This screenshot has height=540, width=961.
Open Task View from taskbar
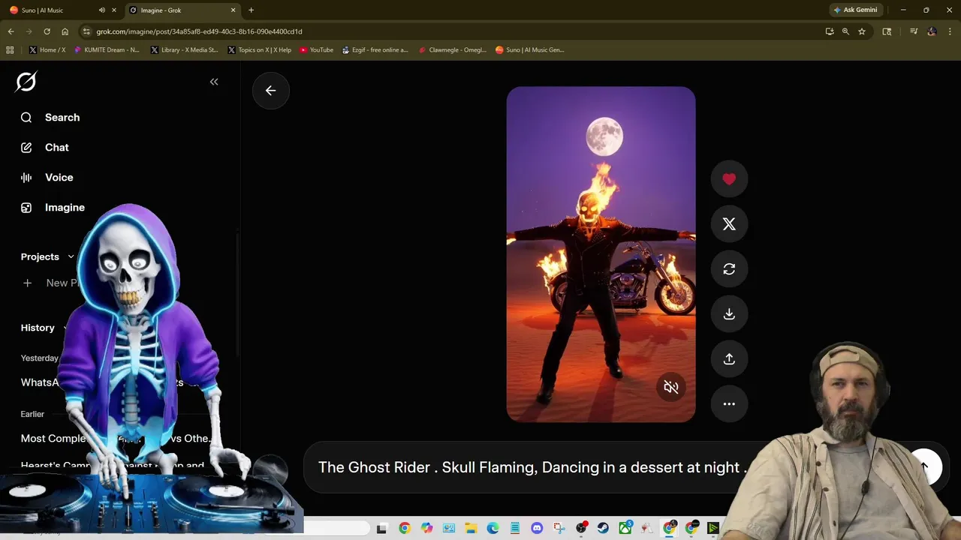[x=381, y=529]
